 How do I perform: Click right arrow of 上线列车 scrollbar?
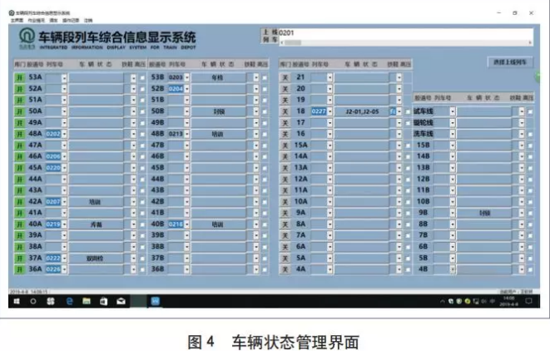530,42
